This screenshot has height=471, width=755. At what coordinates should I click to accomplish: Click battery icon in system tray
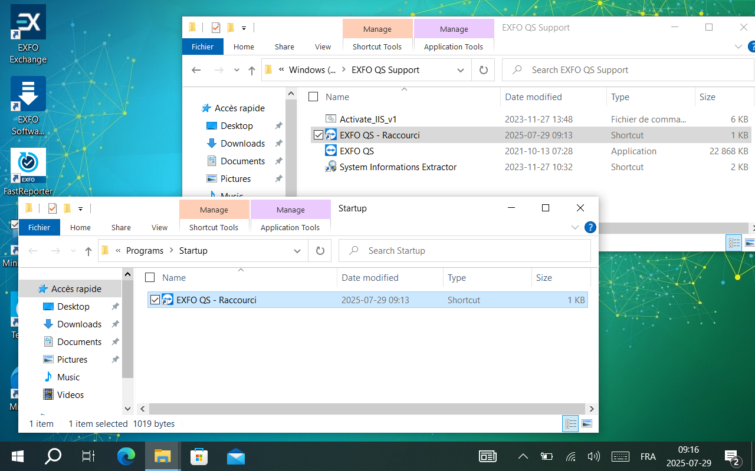click(547, 456)
